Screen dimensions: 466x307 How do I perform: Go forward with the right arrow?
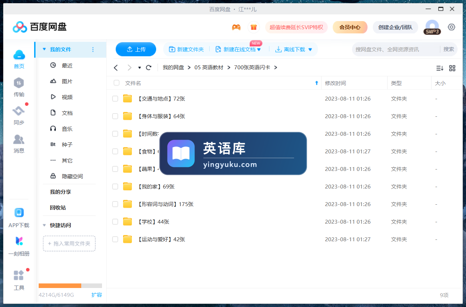pos(129,68)
